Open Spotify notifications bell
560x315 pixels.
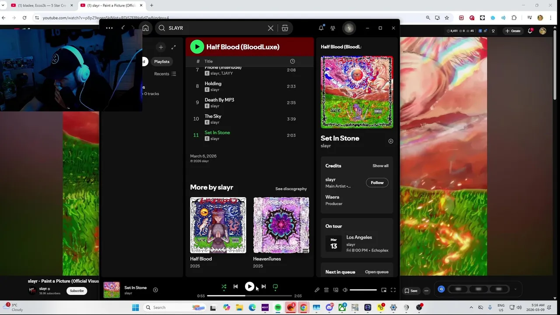tap(321, 28)
